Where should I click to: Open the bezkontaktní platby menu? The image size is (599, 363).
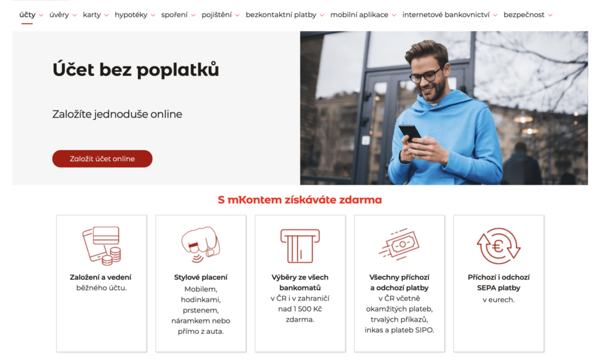click(x=281, y=15)
